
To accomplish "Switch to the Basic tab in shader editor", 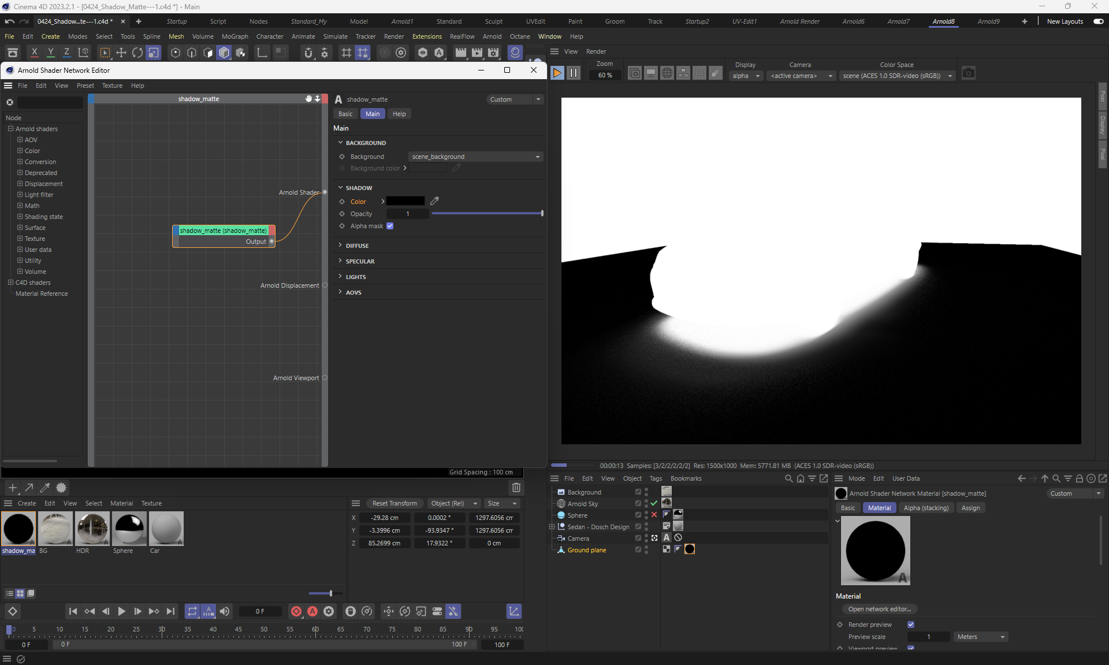I will [345, 114].
